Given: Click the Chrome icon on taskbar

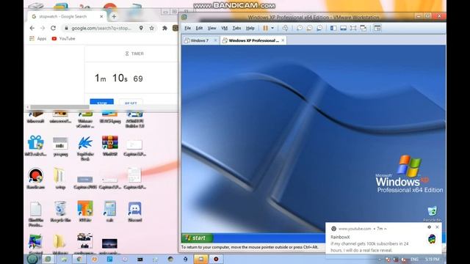Looking at the screenshot, I should pyautogui.click(x=79, y=259).
